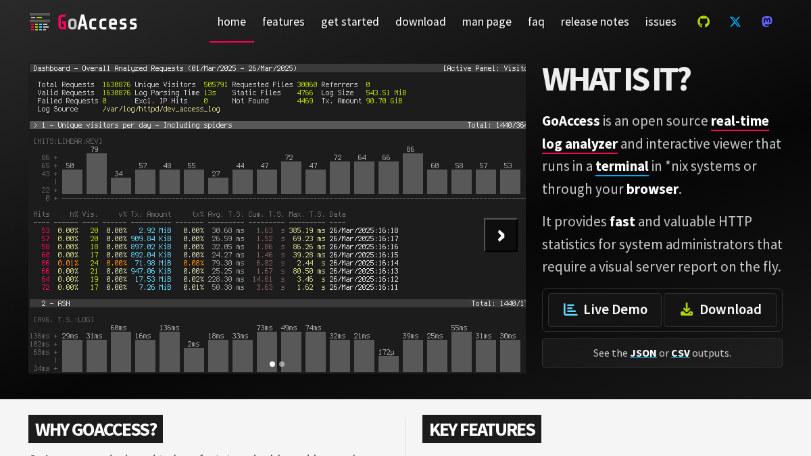Follow the terminal link in description

click(x=622, y=166)
